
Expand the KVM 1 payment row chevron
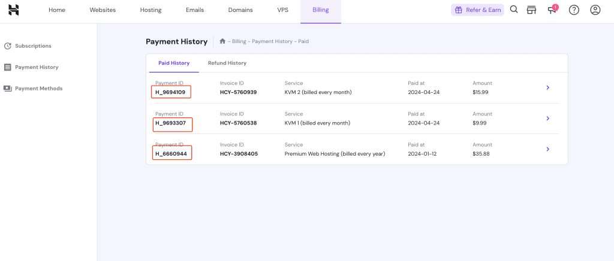click(x=547, y=119)
